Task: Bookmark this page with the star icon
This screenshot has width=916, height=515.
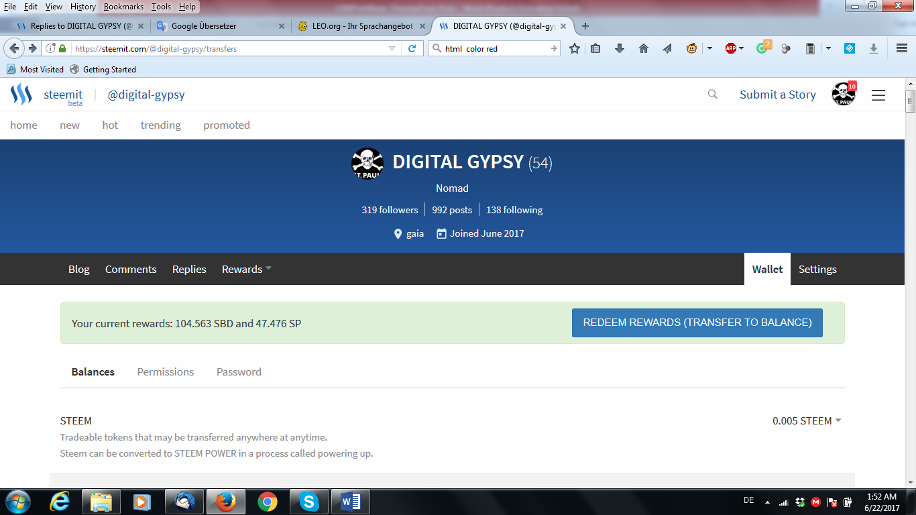Action: coord(575,48)
